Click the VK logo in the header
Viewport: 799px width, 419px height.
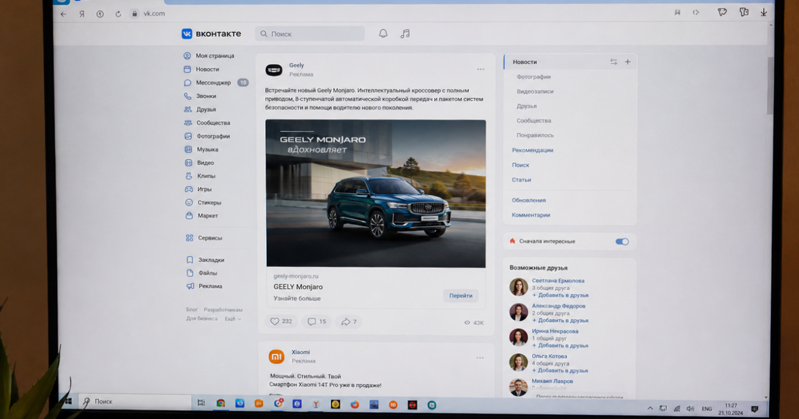(187, 33)
